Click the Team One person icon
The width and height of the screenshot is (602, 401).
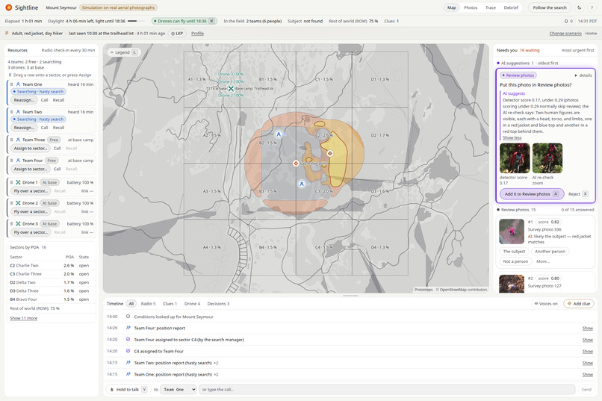tap(18, 84)
